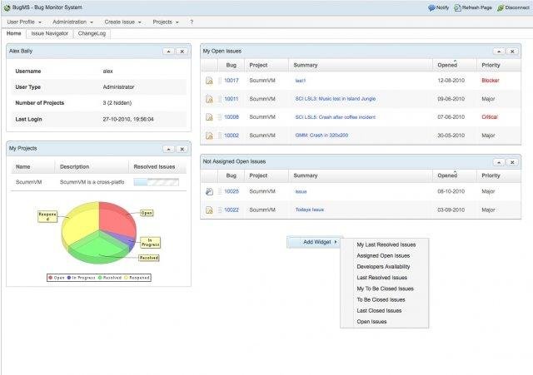Add the My To Be Closed Issues widget
The width and height of the screenshot is (533, 375).
(385, 289)
